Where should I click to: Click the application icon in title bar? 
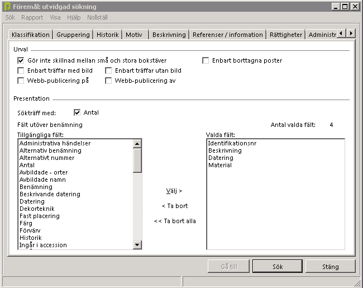[x=7, y=7]
